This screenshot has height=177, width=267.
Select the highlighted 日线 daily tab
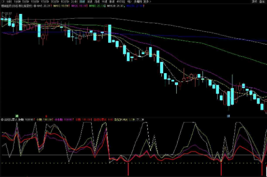coord(82,2)
